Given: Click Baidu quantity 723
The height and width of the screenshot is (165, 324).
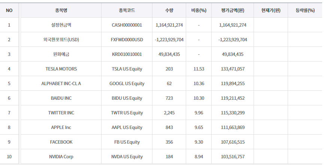Looking at the screenshot, I should [x=169, y=98].
